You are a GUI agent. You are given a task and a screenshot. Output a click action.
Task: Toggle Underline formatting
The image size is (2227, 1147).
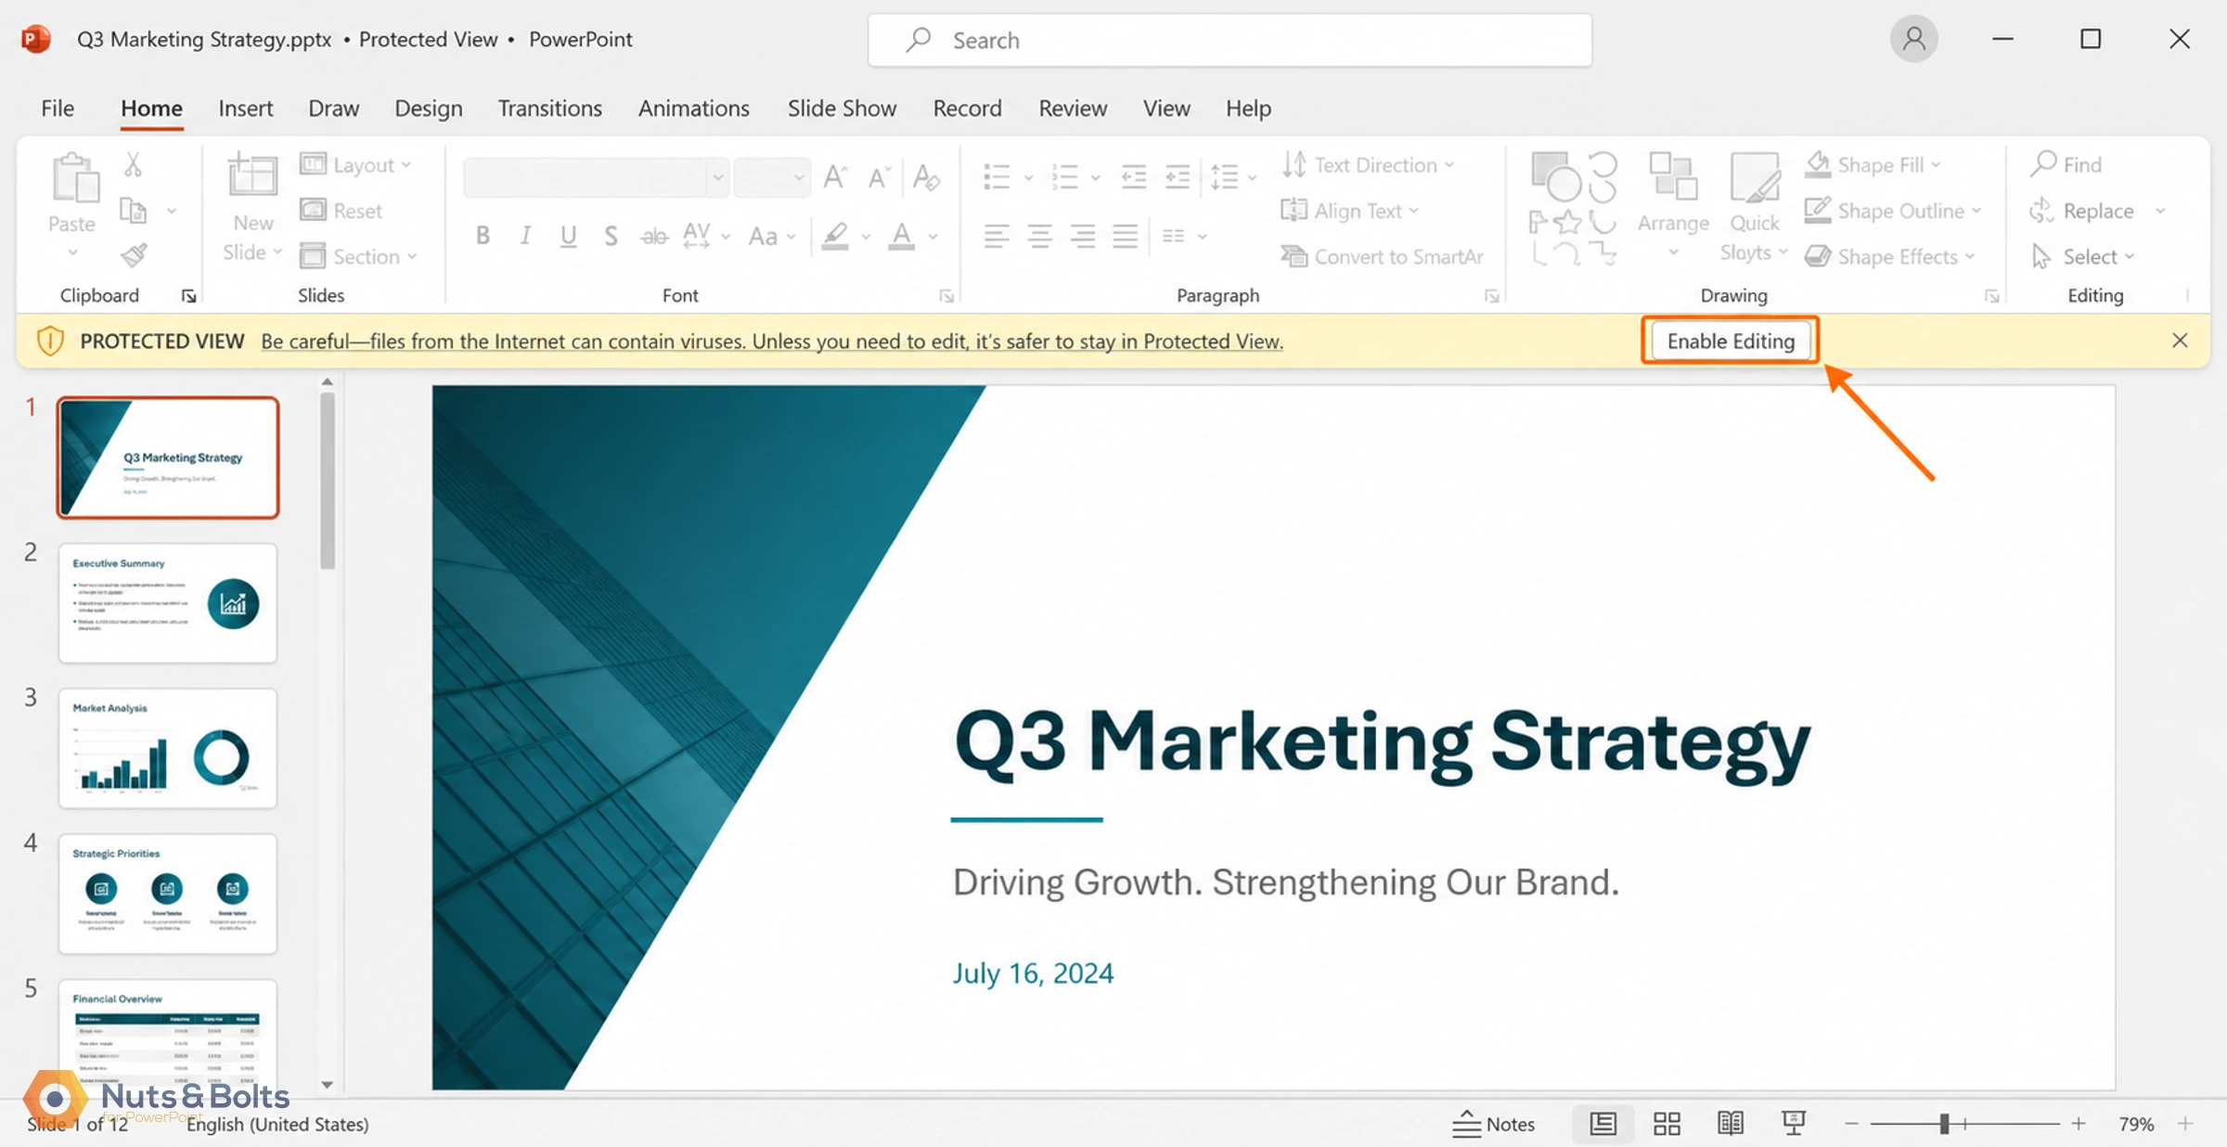(x=568, y=236)
